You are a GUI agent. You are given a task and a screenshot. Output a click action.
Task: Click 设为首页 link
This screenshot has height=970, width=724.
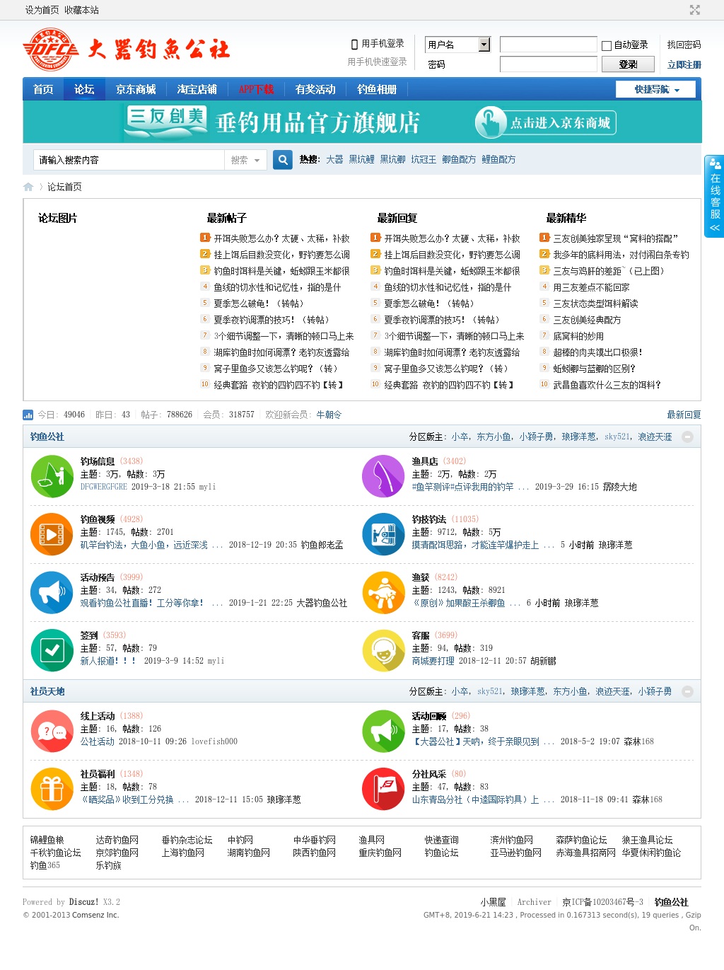pyautogui.click(x=42, y=10)
